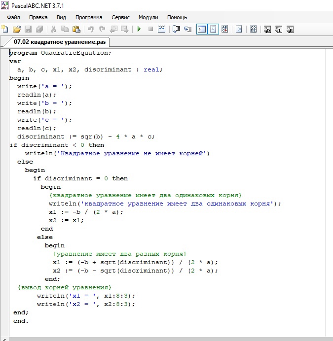The width and height of the screenshot is (333, 341).
Task: Click the 'real' type keyword
Action: tap(151, 69)
